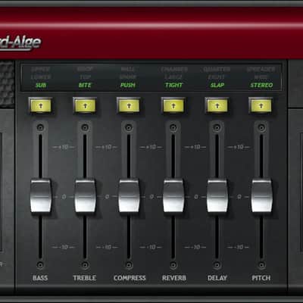Viewport: 303px width, 303px height.
Task: Click the yellow mode button above Pitch fader
Action: 261,105
